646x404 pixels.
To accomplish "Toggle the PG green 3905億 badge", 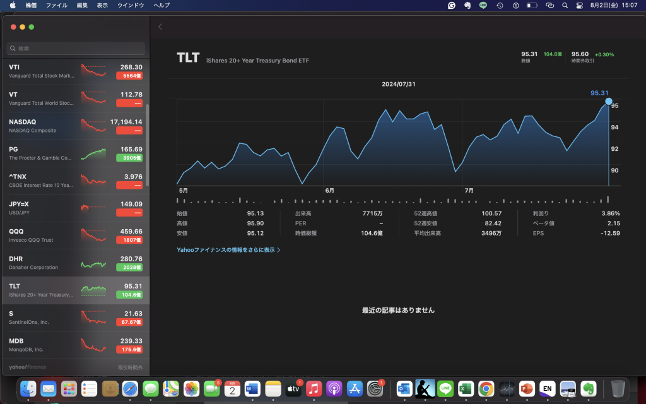I will point(129,158).
